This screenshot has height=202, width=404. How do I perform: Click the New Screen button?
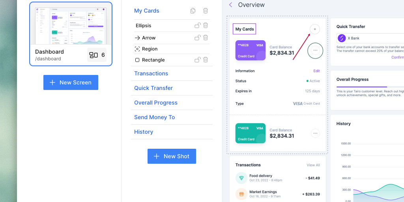(71, 82)
